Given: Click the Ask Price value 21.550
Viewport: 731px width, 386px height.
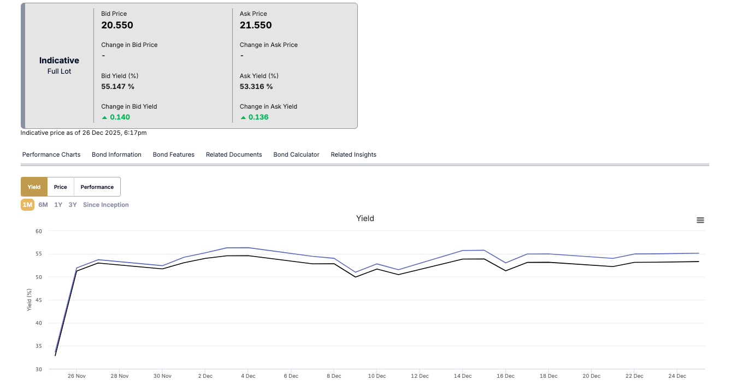Looking at the screenshot, I should [256, 25].
